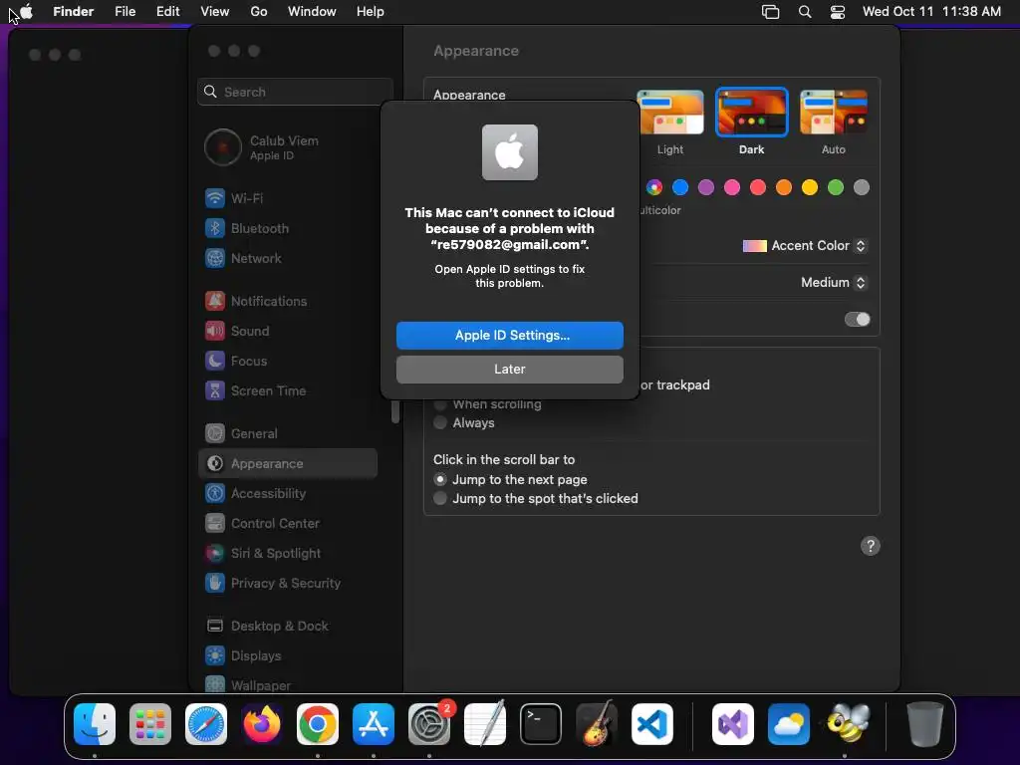Choose the Green accent color
The image size is (1020, 765).
(836, 188)
